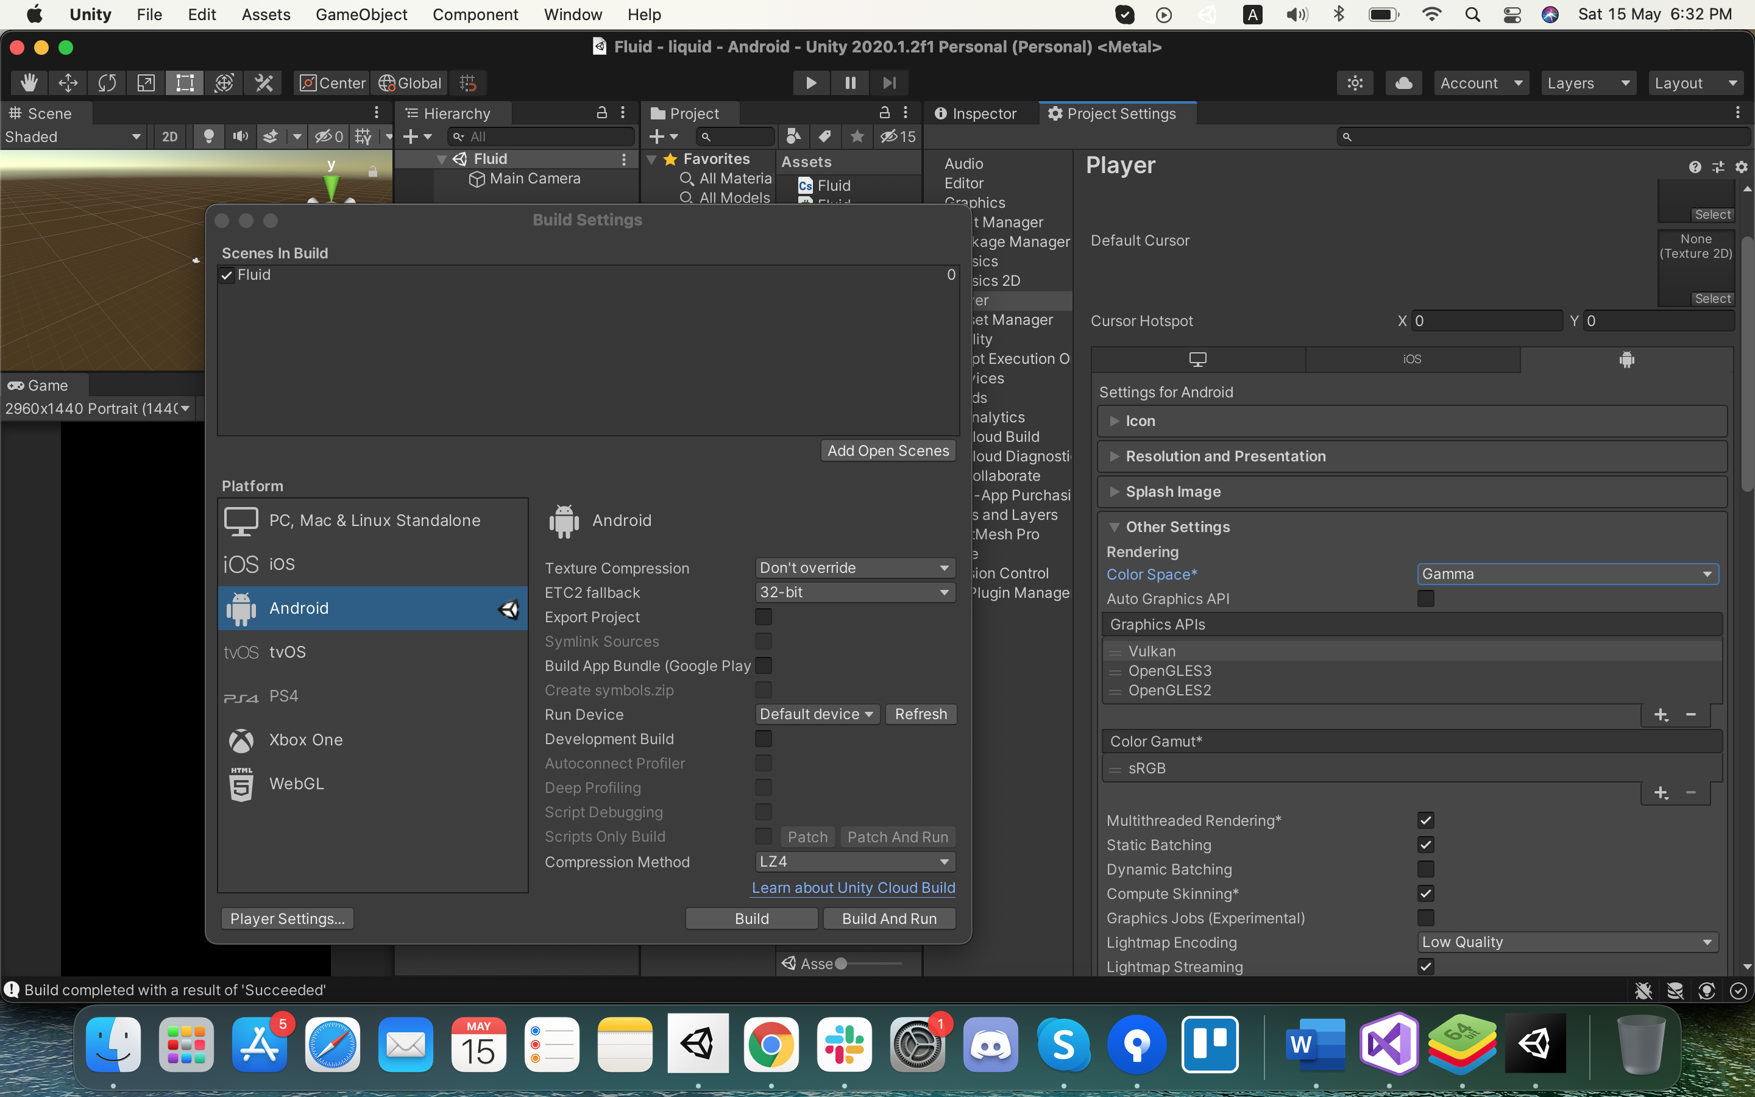
Task: Open Player settings gear menu
Action: [1741, 167]
